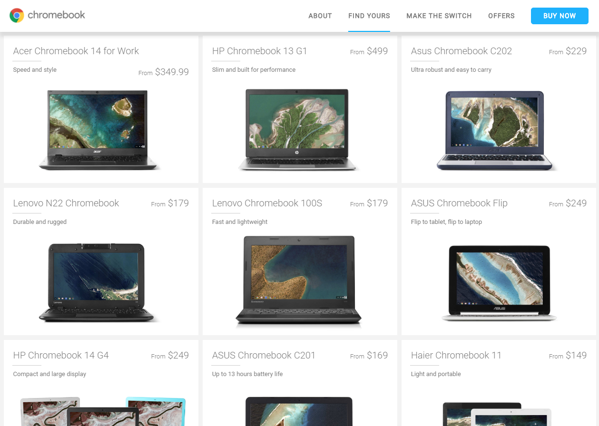599x426 pixels.
Task: Click the chromebook wordmark in header
Action: tap(56, 15)
